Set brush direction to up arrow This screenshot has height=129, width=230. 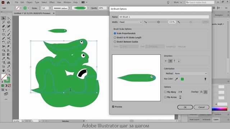[x=175, y=61]
